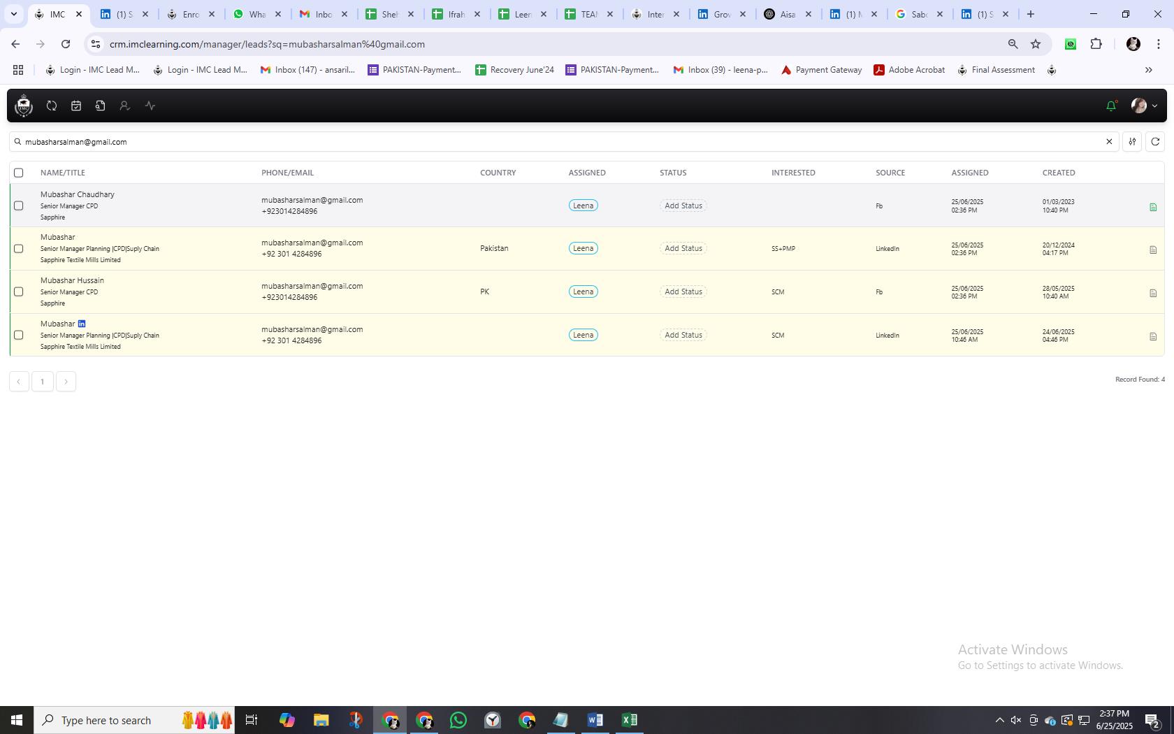1174x734 pixels.
Task: Click the address bar URL
Action: pyautogui.click(x=267, y=44)
